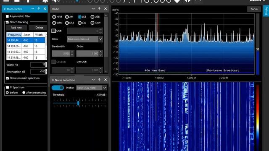Pin the Radio panel
Viewport: 269px width, 151px height.
tap(99, 9)
